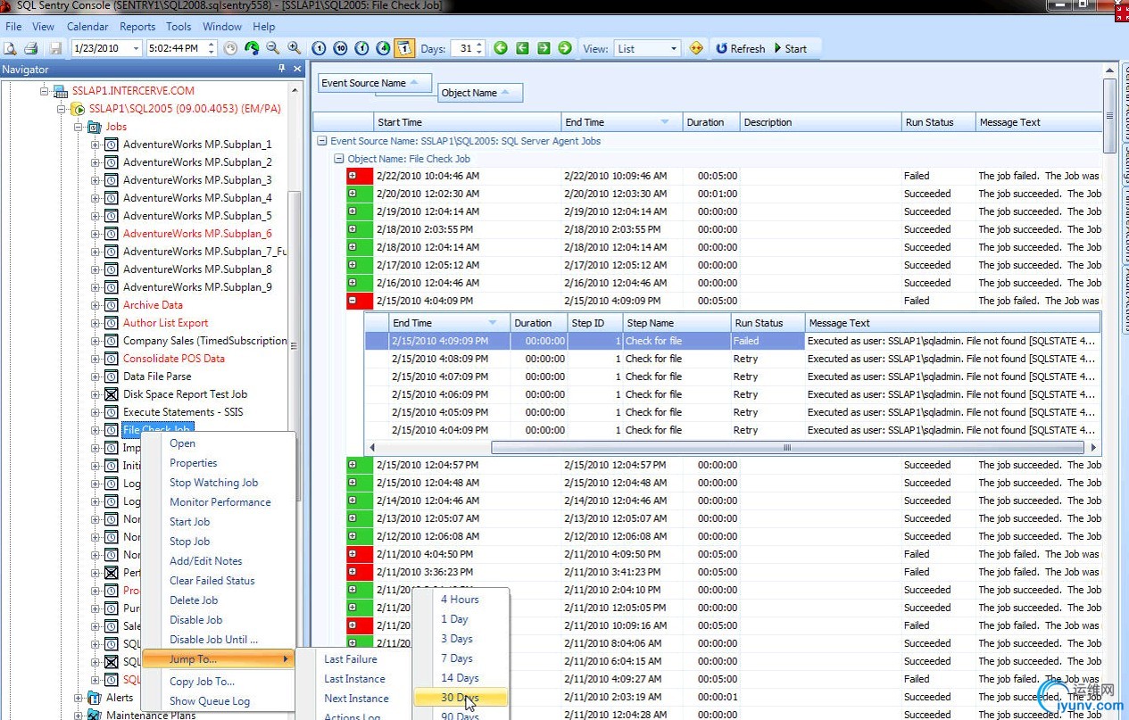This screenshot has width=1129, height=720.
Task: Open the File menu
Action: pyautogui.click(x=13, y=27)
